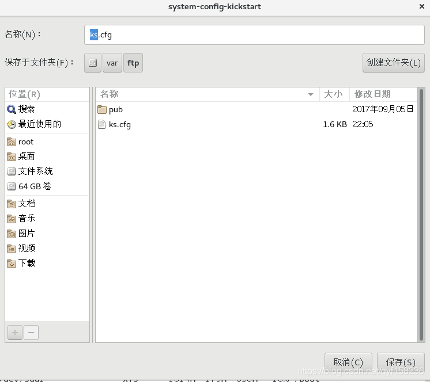
Task: Sort files by modified date (修改日期) column
Action: (x=383, y=94)
